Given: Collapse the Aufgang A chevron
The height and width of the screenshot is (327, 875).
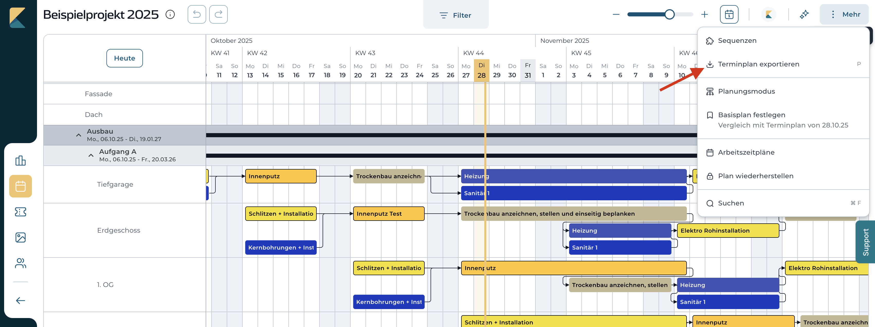Looking at the screenshot, I should pos(91,155).
